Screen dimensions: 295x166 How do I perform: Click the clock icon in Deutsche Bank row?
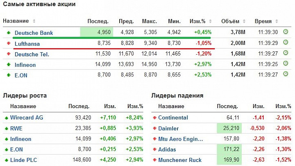coord(286,32)
